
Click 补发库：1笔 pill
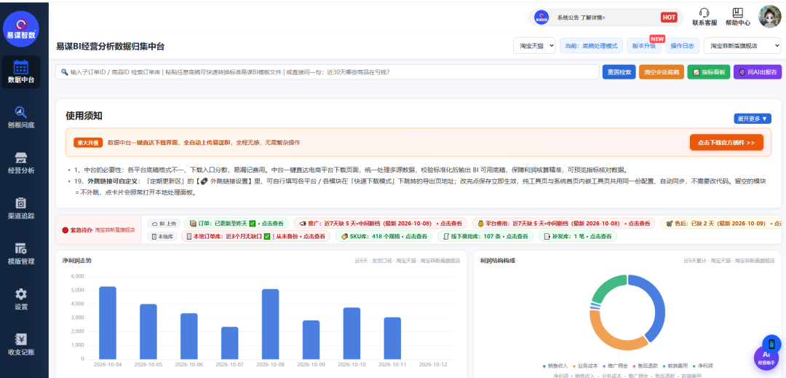pyautogui.click(x=577, y=236)
